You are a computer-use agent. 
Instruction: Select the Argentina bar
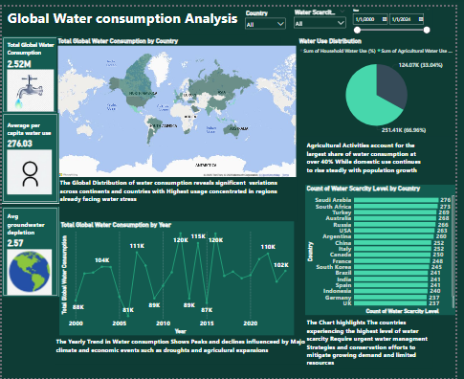[x=394, y=236]
